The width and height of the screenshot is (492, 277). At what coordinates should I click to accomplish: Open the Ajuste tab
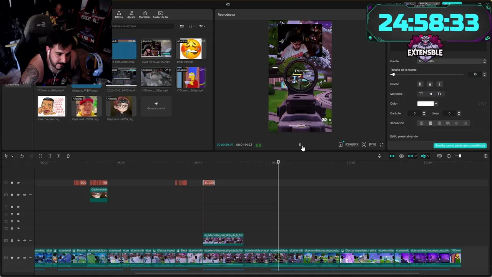click(131, 15)
